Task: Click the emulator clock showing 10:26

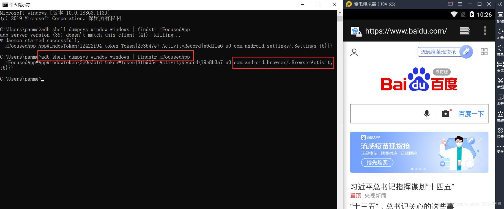Action: pyautogui.click(x=484, y=15)
